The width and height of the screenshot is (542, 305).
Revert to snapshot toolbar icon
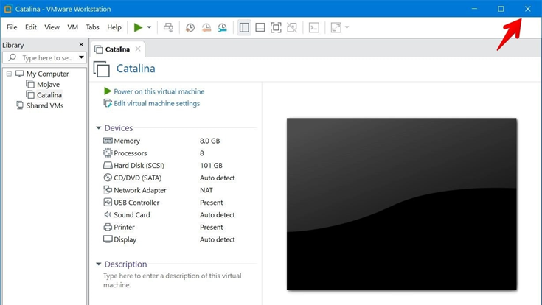(x=206, y=27)
